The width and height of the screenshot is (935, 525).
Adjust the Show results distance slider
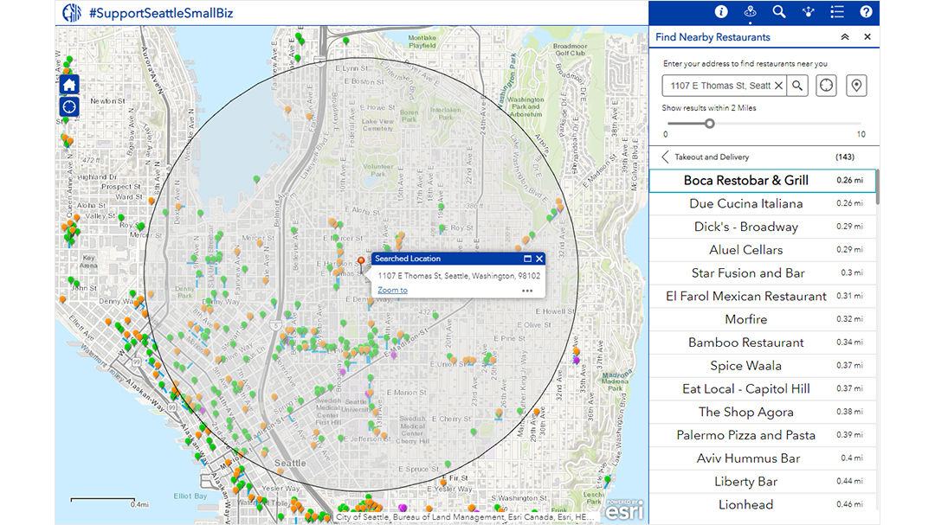(710, 123)
